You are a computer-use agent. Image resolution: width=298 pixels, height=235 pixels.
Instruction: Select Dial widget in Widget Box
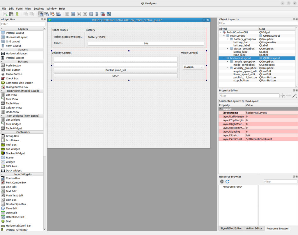(x=8, y=221)
